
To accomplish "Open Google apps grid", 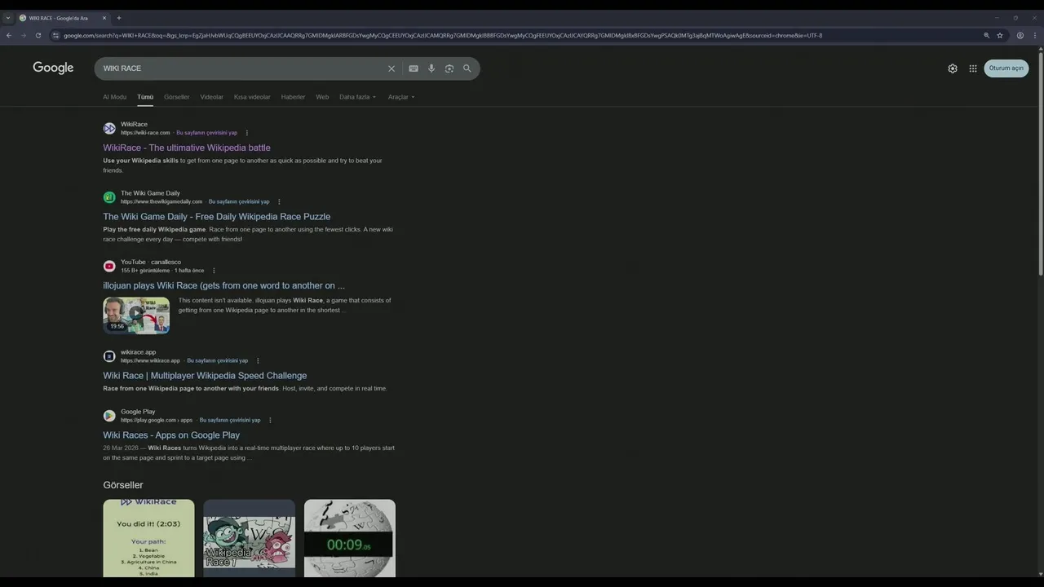I will pyautogui.click(x=973, y=68).
